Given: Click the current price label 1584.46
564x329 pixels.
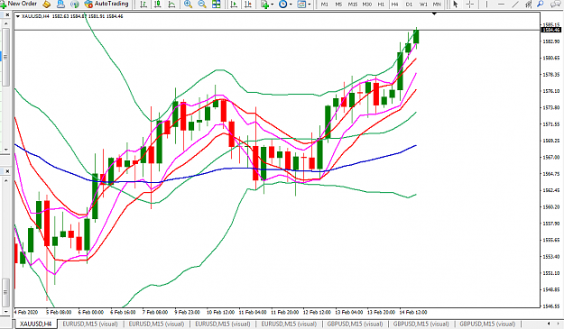Looking at the screenshot, I should point(550,30).
